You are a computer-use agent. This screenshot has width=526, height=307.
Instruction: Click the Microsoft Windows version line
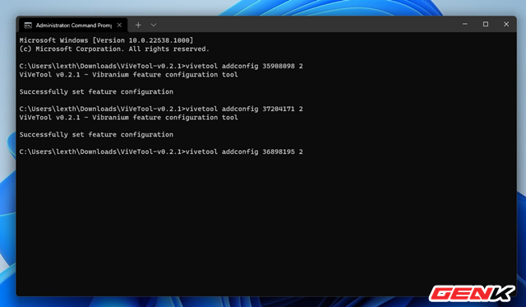(x=106, y=40)
